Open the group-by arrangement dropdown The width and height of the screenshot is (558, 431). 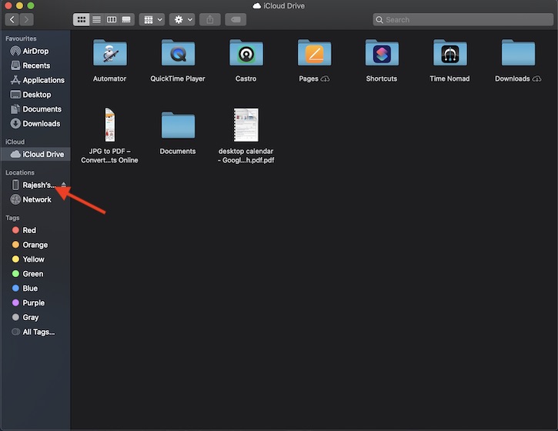(x=152, y=19)
